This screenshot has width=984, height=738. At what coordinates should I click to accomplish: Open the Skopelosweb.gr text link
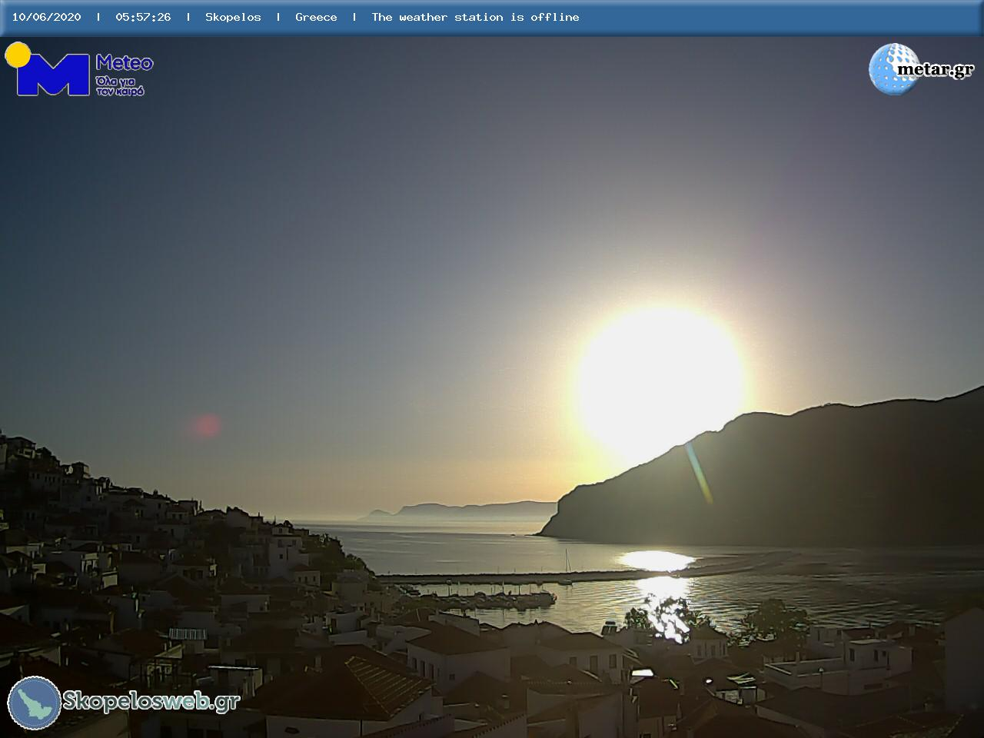tap(151, 701)
